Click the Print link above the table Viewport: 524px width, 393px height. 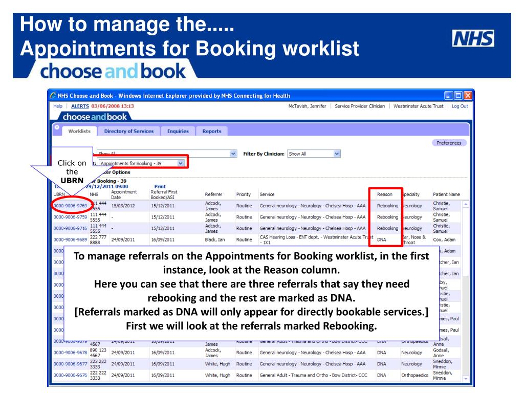pyautogui.click(x=160, y=186)
